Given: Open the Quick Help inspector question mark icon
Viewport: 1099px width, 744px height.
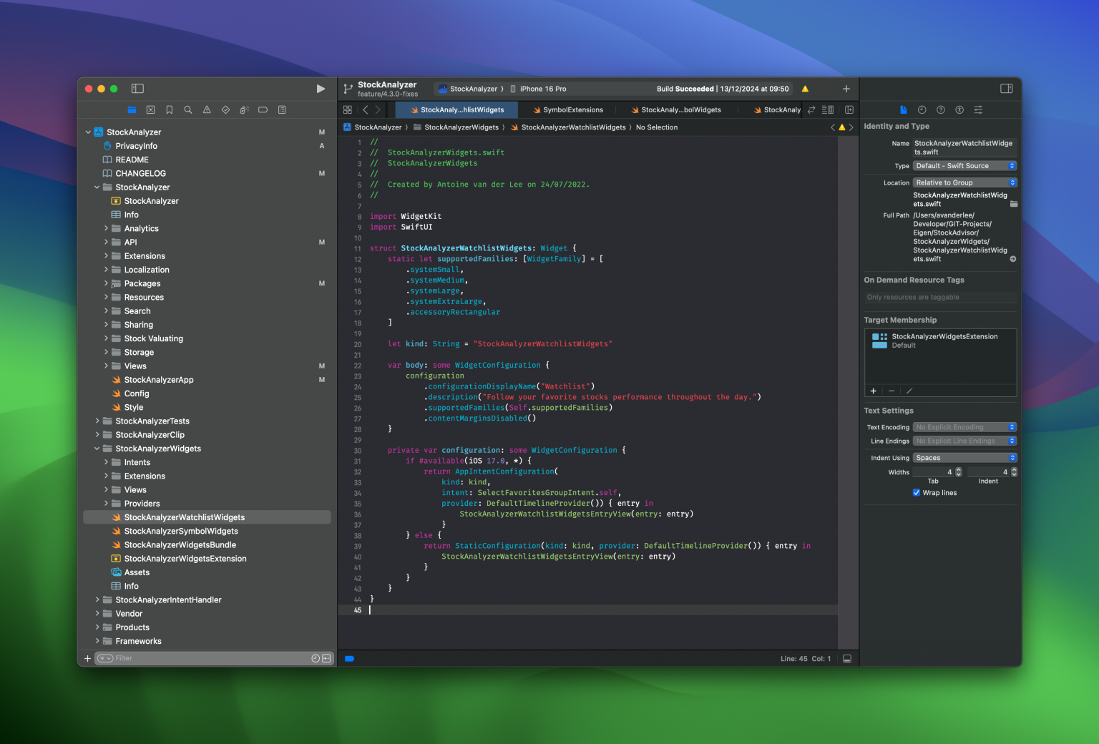Looking at the screenshot, I should tap(941, 109).
